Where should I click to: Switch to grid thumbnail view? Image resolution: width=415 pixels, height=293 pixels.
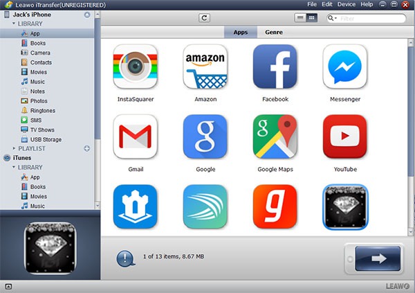click(312, 18)
